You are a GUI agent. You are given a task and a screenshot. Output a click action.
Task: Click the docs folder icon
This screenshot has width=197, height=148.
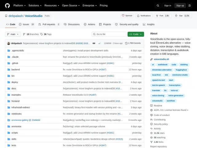coord(9,88)
